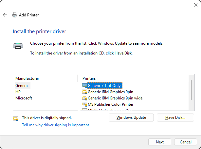Click the 'Install the printer driver' heading

click(x=40, y=32)
